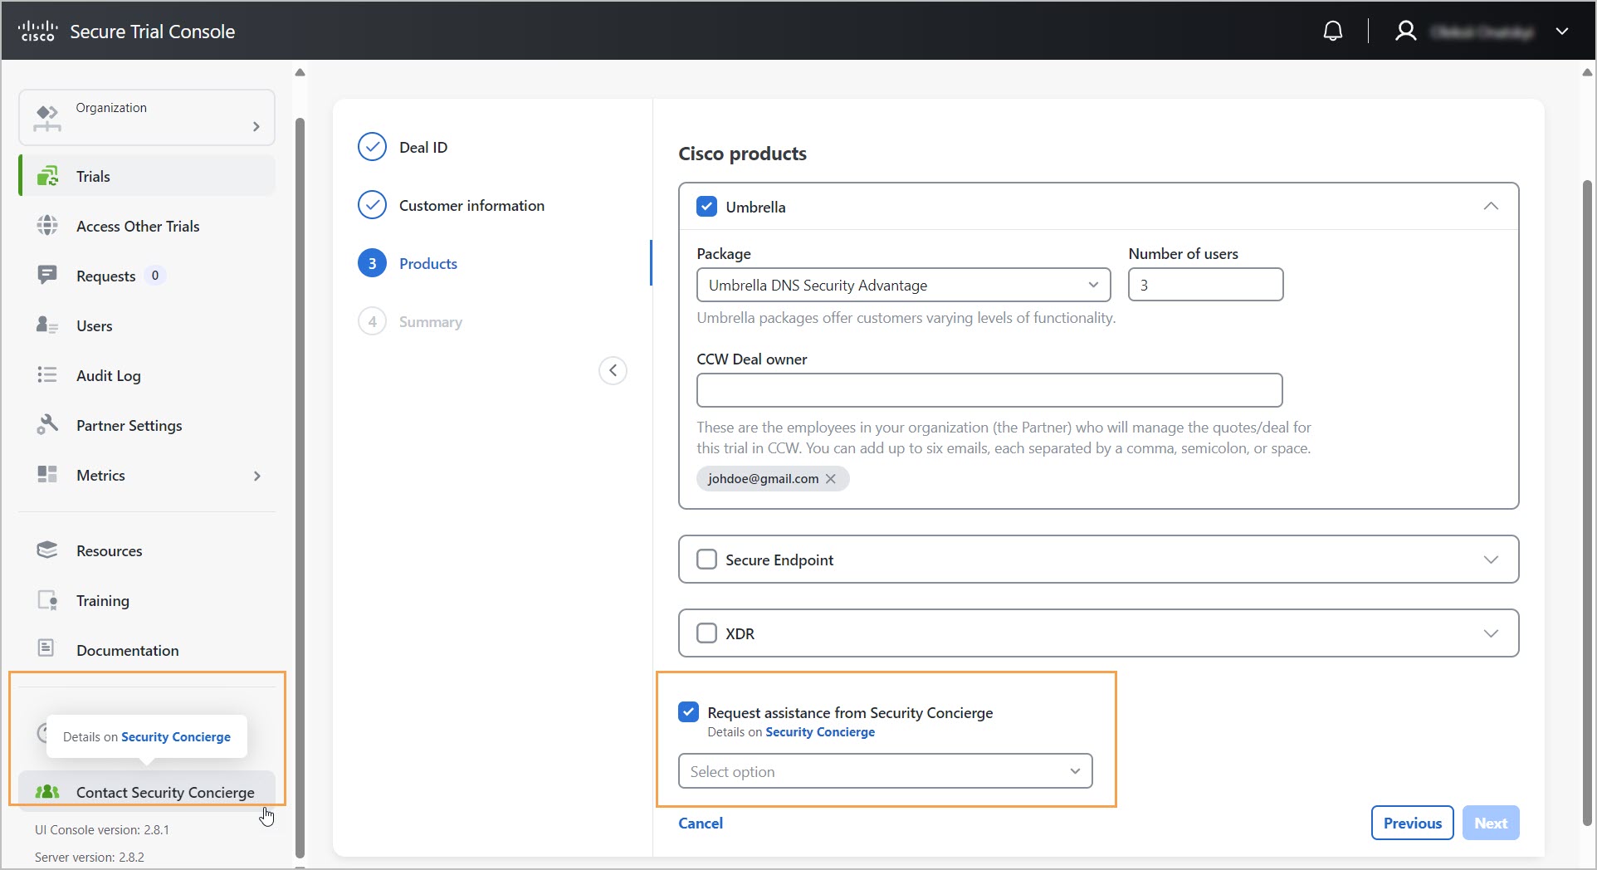The image size is (1597, 870).
Task: Click the Metrics dashboard icon
Action: pyautogui.click(x=47, y=474)
